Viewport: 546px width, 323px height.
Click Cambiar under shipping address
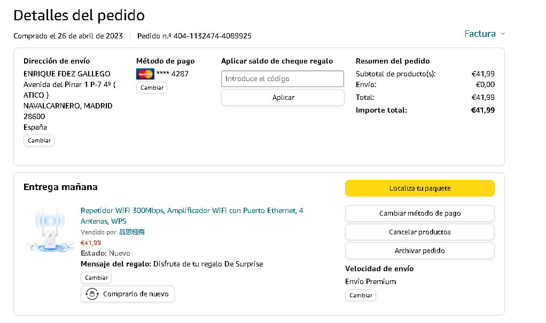tap(39, 140)
